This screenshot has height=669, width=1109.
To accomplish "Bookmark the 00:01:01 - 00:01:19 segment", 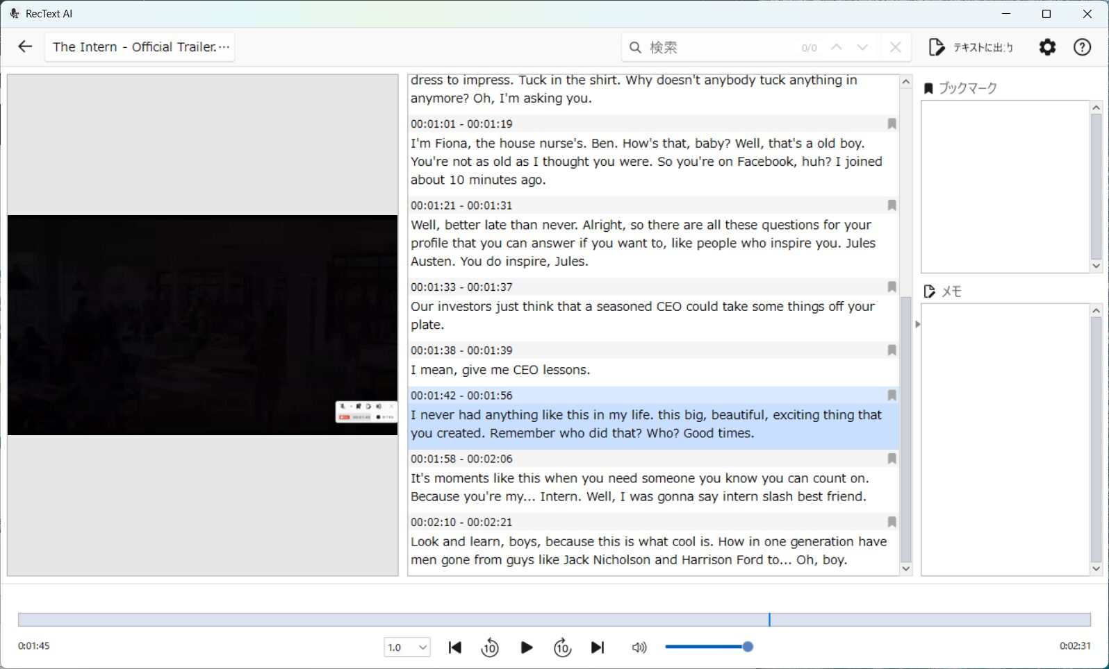I will click(892, 124).
